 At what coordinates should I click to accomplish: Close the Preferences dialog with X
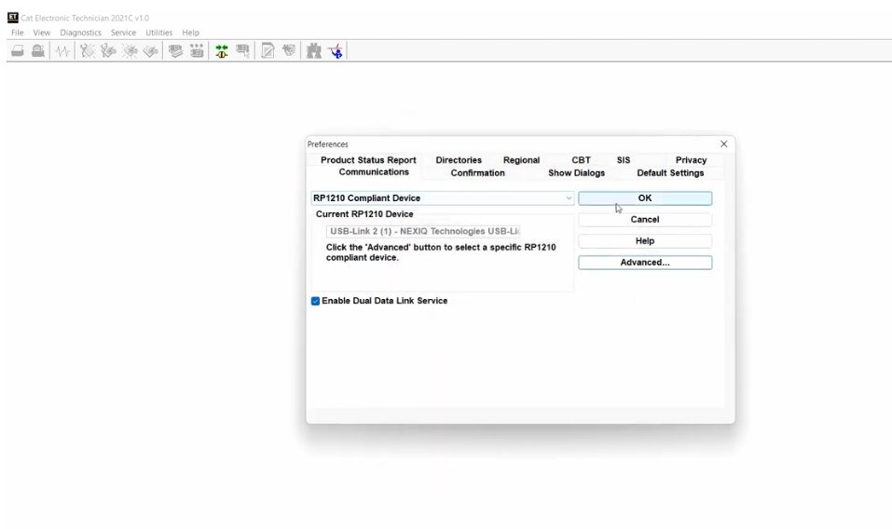(x=723, y=144)
